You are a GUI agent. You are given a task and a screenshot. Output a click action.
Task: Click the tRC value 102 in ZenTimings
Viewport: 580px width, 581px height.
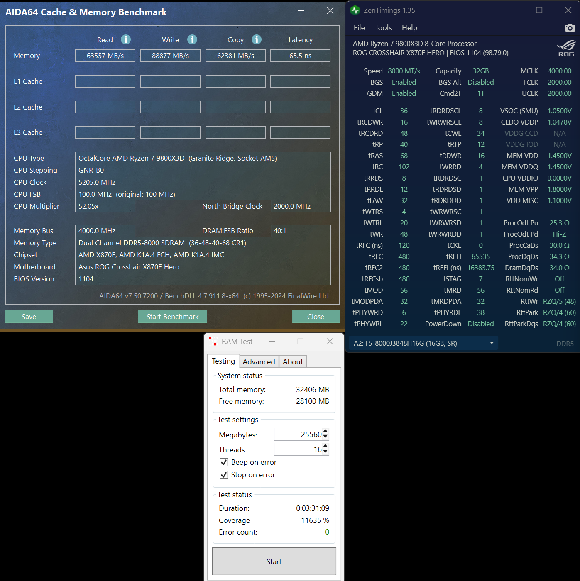coord(404,167)
